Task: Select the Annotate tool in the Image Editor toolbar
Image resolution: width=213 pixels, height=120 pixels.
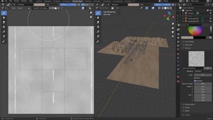Action: tap(4, 42)
